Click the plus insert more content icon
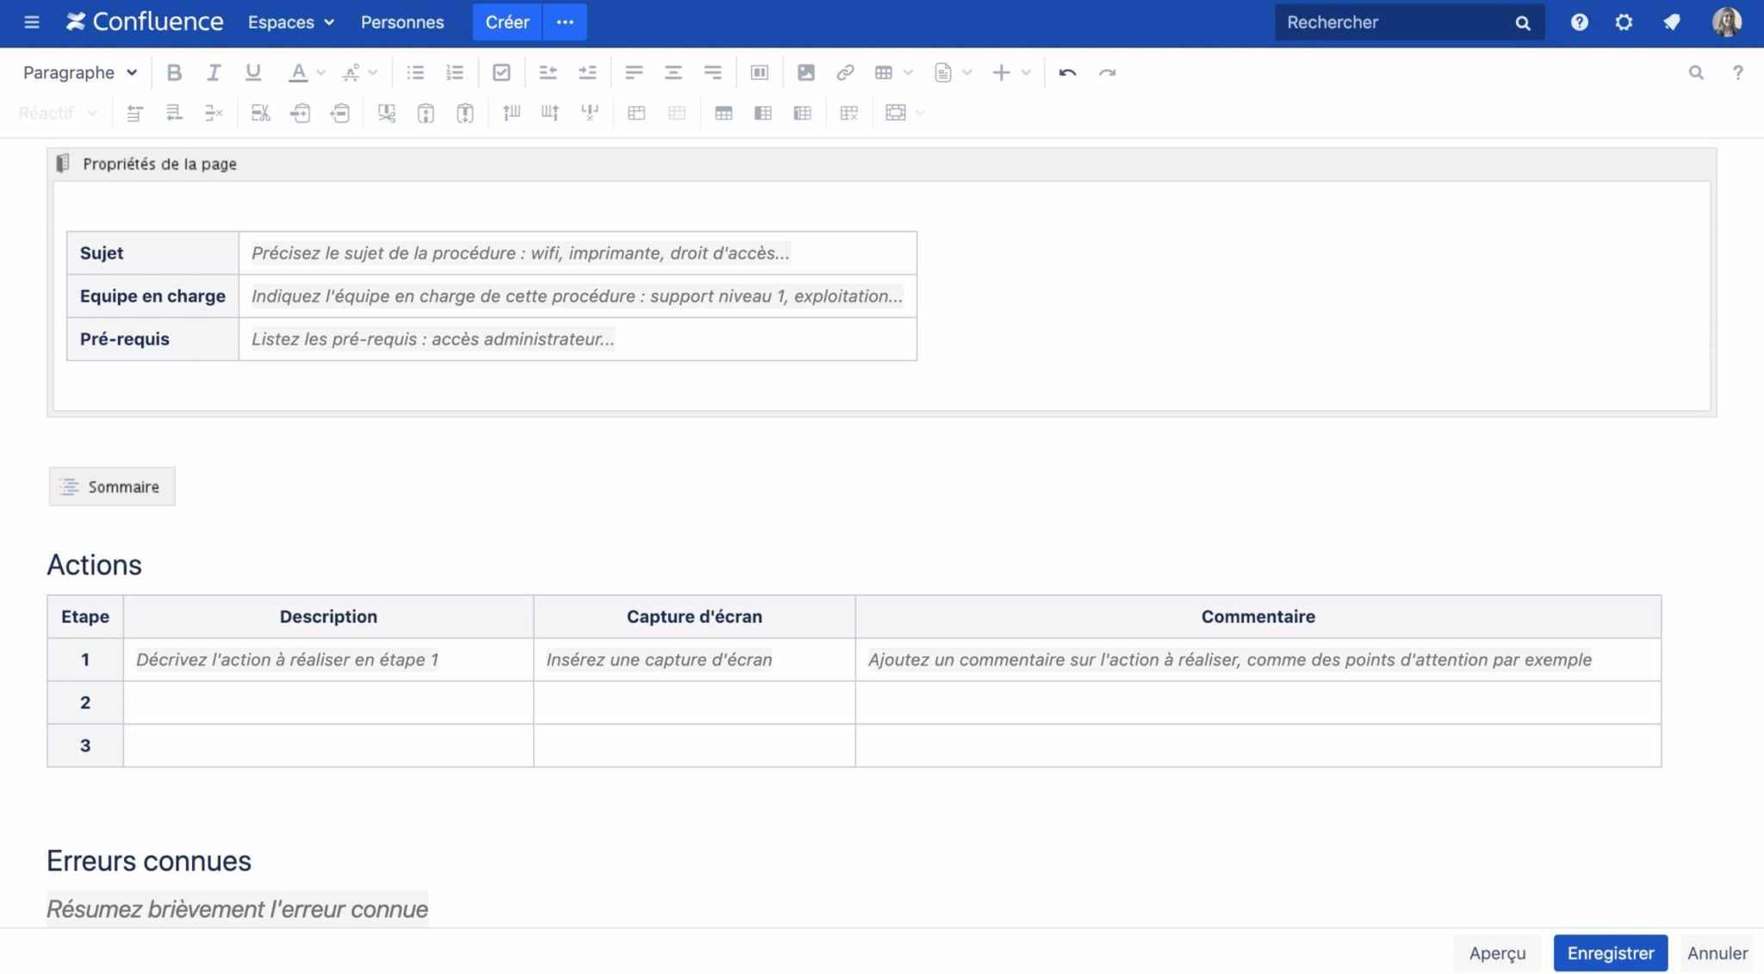Viewport: 1764px width, 974px height. pos(1001,72)
